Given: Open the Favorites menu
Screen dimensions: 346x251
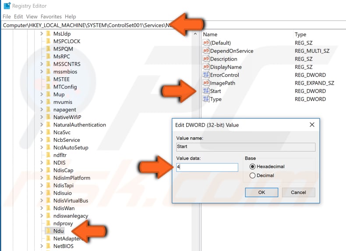Looking at the screenshot, I should [51, 17].
